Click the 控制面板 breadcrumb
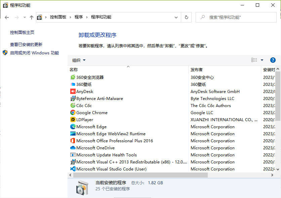The image size is (281, 198). pyautogui.click(x=58, y=17)
